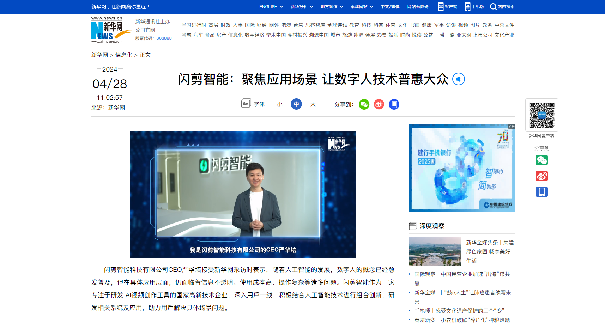Viewport: 605px width, 324px height.
Task: Open the 科技 navigation item
Action: click(x=366, y=25)
